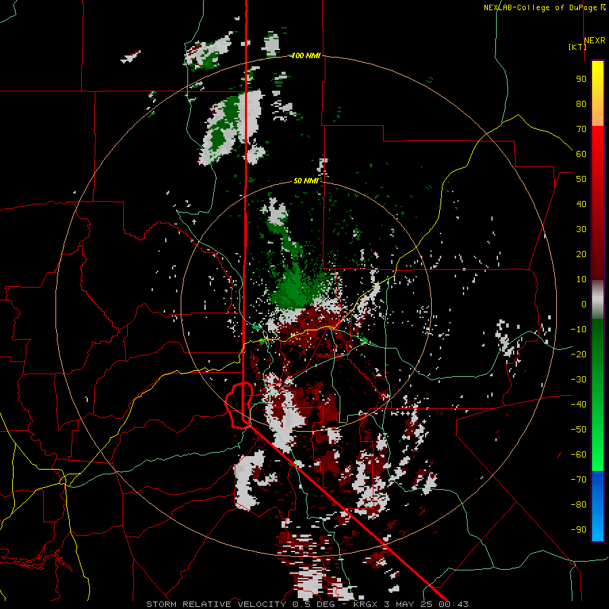
Task: Click the -40 value on velocity scale
Action: [579, 405]
